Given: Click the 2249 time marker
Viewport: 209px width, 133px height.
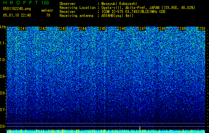Looking at the screenshot, I should pyautogui.click(x=181, y=29).
